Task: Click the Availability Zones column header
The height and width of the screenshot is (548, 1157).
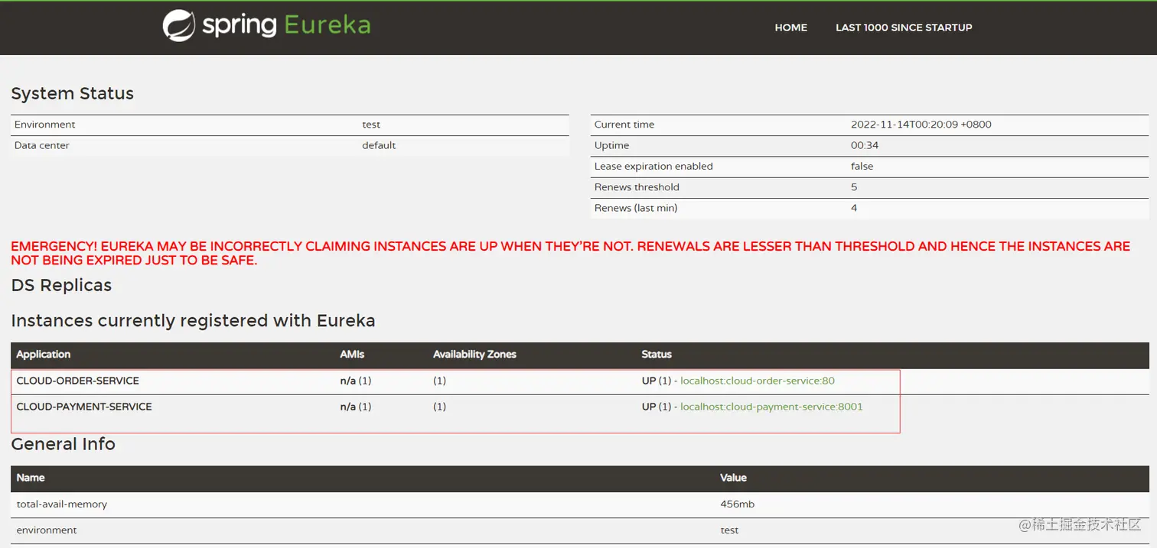Action: coord(474,355)
